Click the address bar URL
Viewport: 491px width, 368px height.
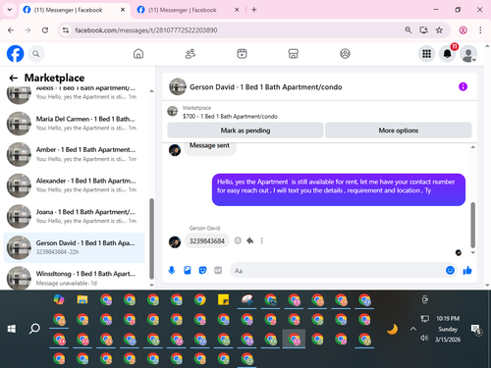point(146,30)
